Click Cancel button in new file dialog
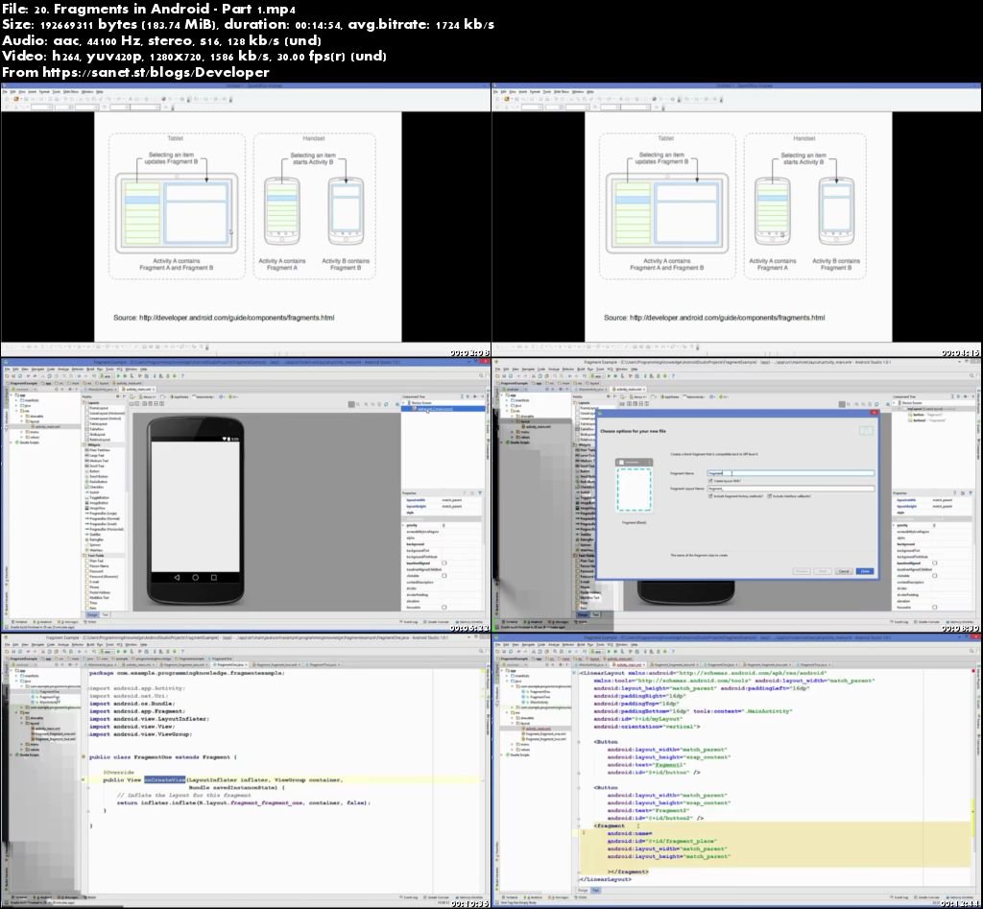Image resolution: width=983 pixels, height=909 pixels. pyautogui.click(x=844, y=571)
